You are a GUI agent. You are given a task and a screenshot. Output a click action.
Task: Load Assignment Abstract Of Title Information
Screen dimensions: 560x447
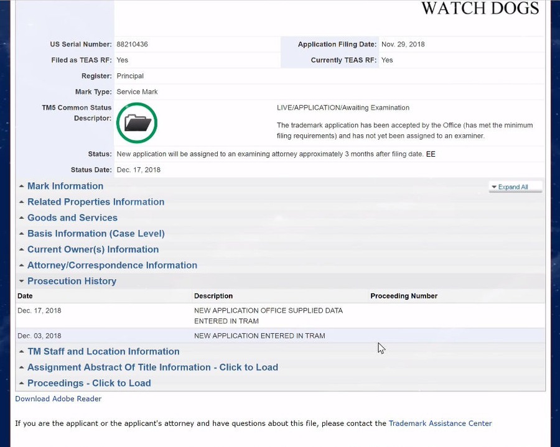coord(152,367)
